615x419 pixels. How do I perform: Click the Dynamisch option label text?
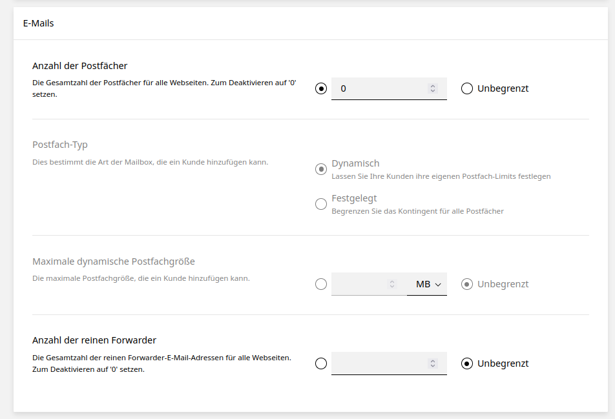(355, 163)
